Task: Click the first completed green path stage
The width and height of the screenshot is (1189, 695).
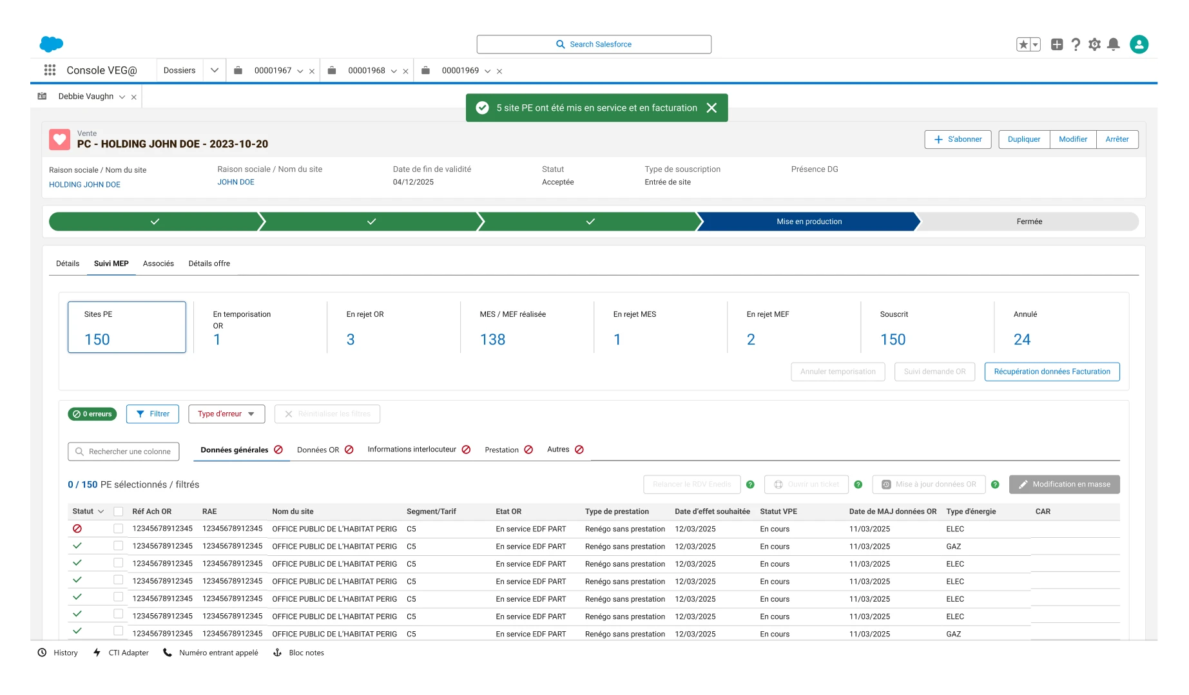Action: pos(155,222)
